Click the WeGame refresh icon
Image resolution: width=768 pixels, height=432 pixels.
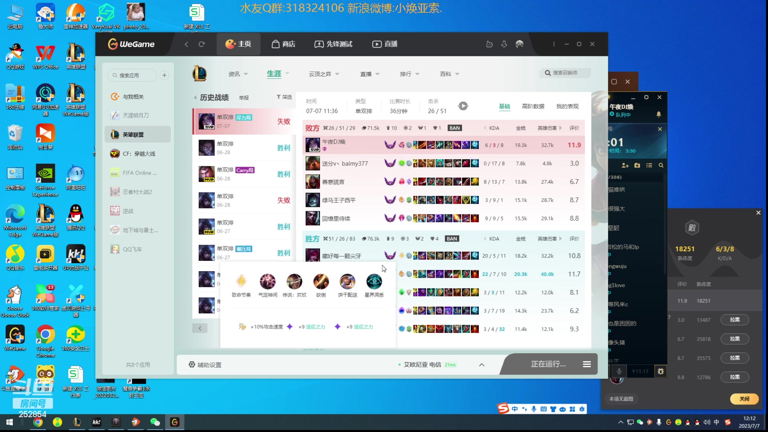pos(202,44)
